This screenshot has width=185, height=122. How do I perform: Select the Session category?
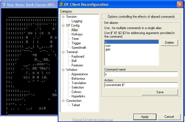(71, 17)
